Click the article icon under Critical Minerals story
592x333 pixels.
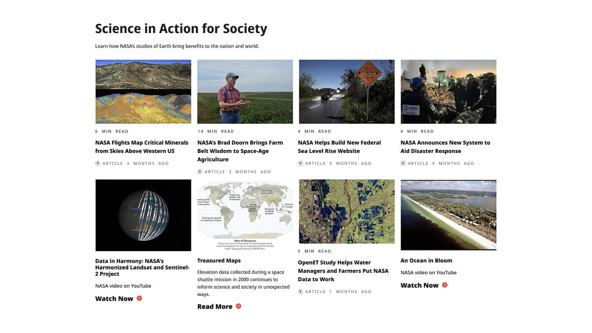[98, 163]
